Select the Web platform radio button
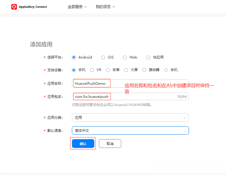 click(125, 57)
